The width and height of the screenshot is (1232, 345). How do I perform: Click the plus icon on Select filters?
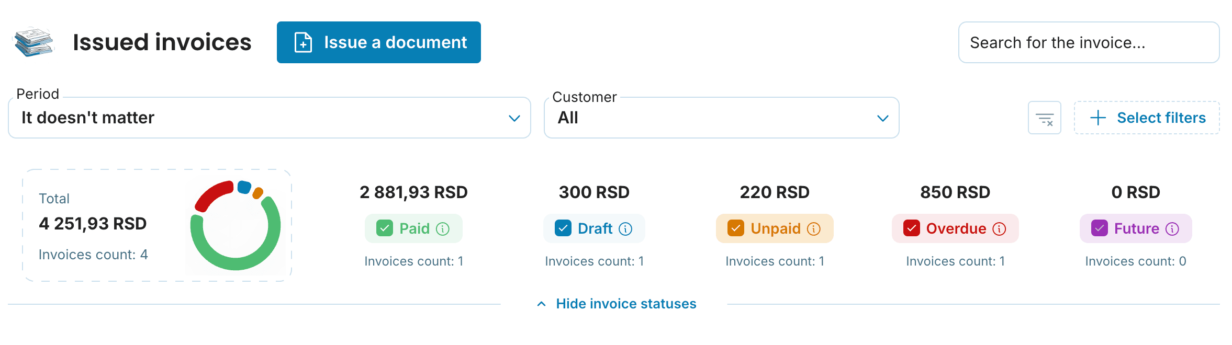(x=1098, y=118)
